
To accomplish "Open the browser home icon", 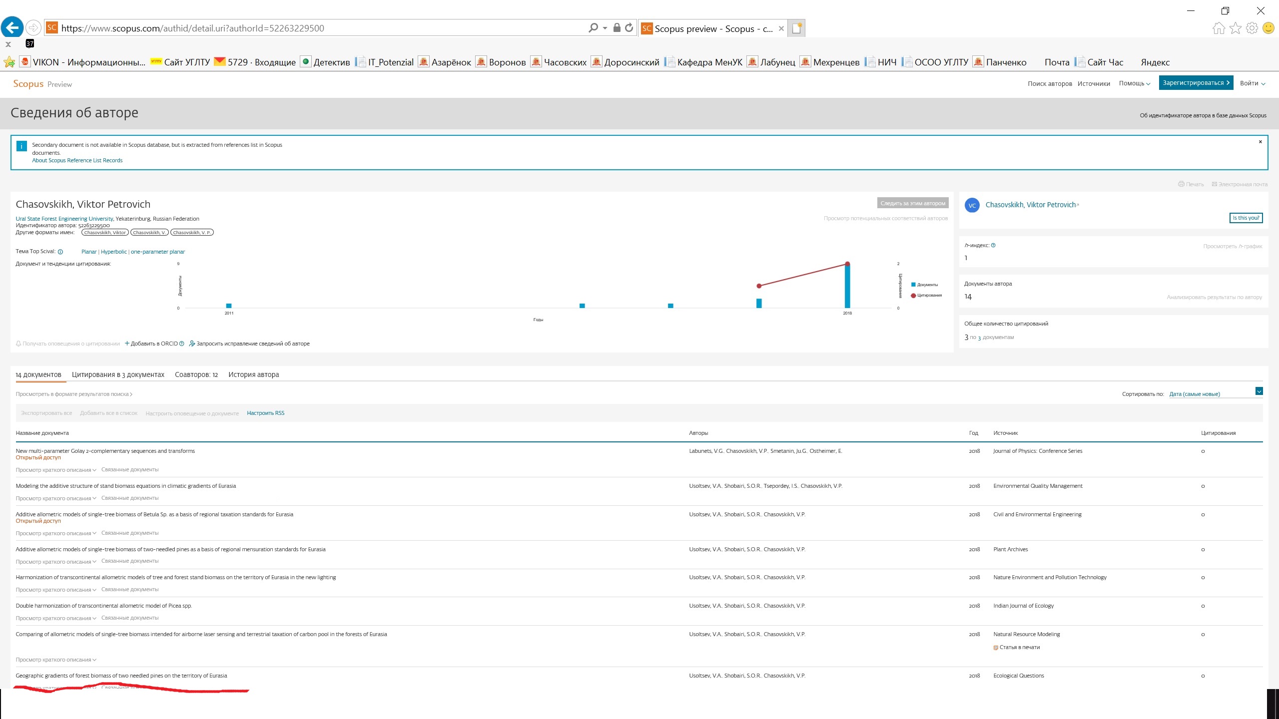I will [x=1219, y=28].
